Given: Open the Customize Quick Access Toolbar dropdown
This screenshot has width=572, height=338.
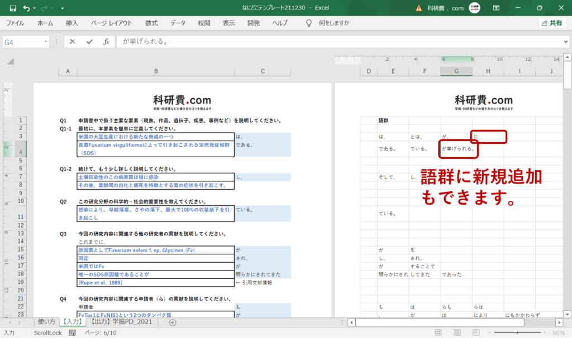Looking at the screenshot, I should [63, 8].
